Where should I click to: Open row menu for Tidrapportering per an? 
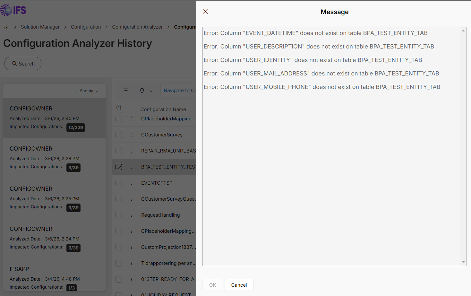[132, 263]
